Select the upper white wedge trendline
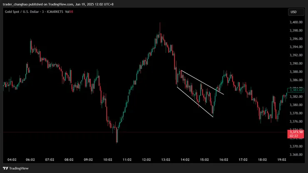This screenshot has width=308, height=173. (x=202, y=82)
